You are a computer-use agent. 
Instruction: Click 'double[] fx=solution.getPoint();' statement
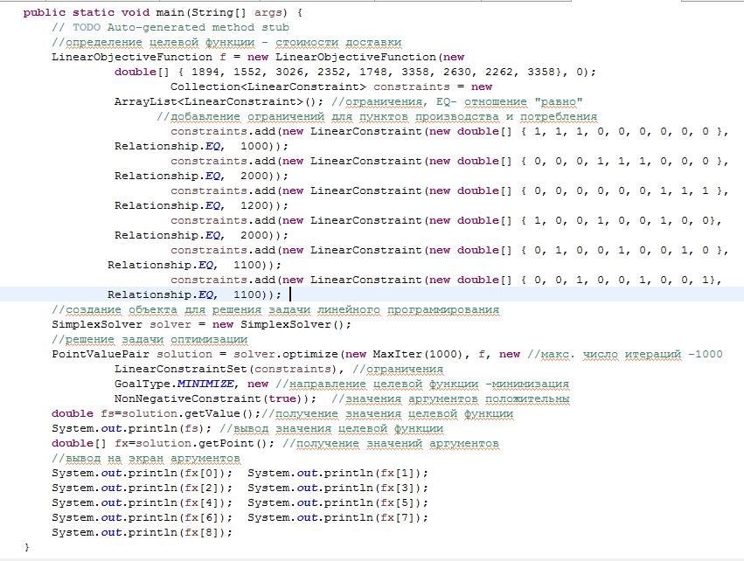[163, 443]
